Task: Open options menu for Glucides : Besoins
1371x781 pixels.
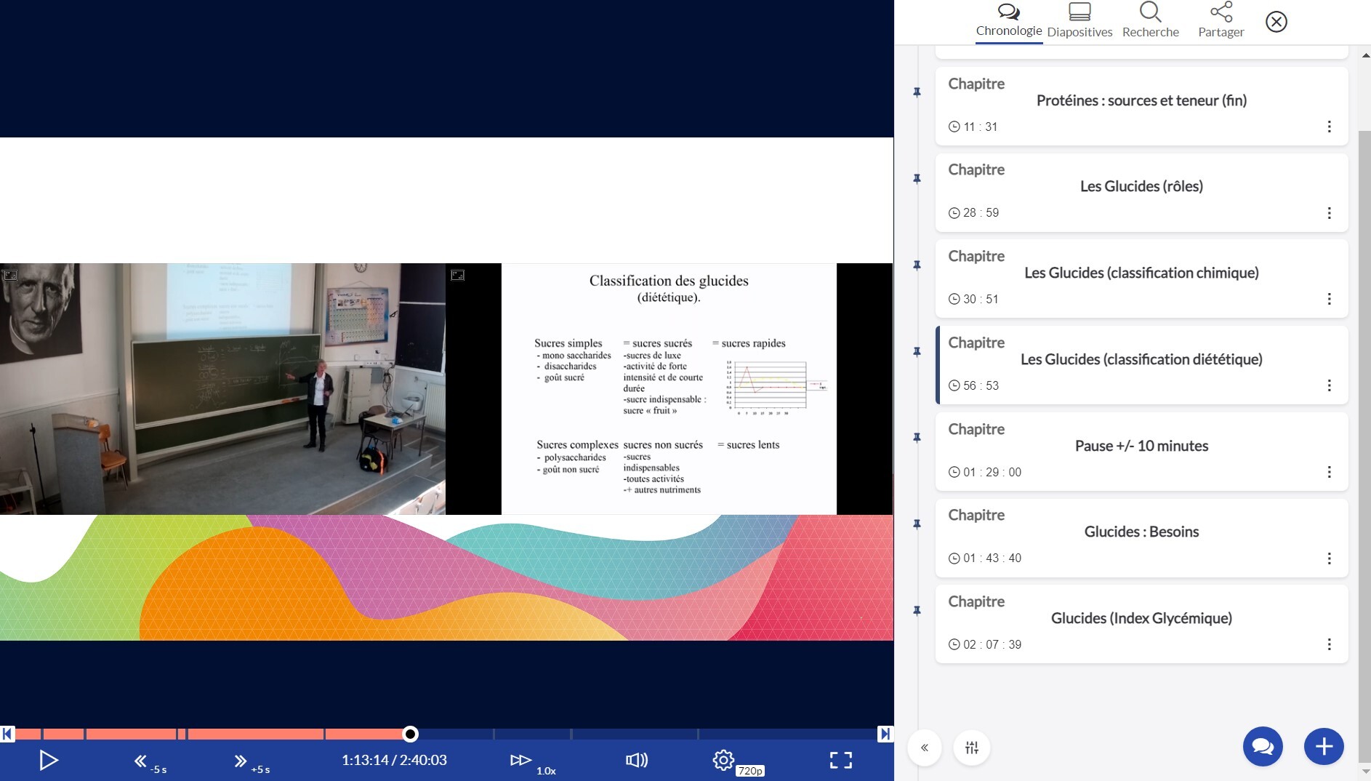Action: [1329, 558]
